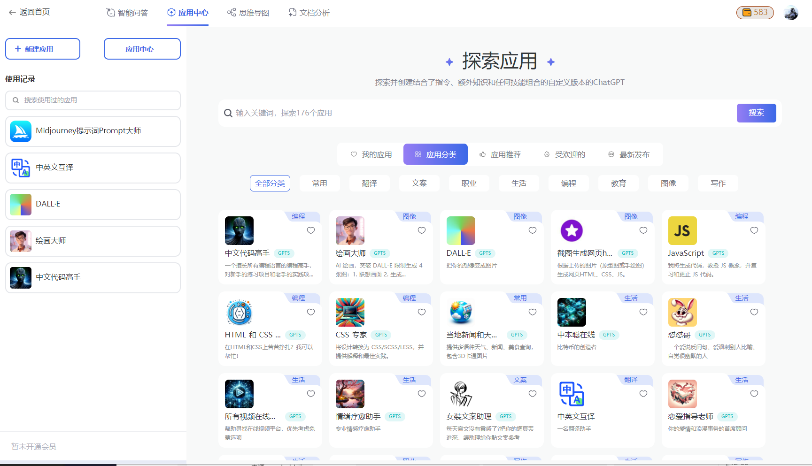Toggle the heart on DALL·E card

tap(533, 230)
